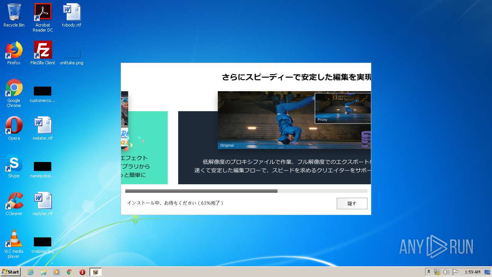Launch Firefox from the desktop
The height and width of the screenshot is (277, 492).
coord(14,53)
